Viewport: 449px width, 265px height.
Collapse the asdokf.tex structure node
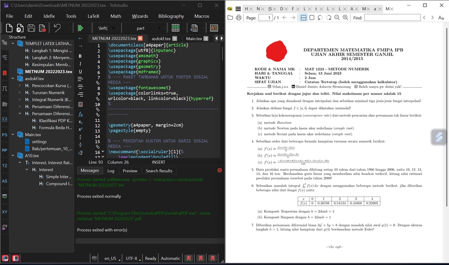point(13,78)
